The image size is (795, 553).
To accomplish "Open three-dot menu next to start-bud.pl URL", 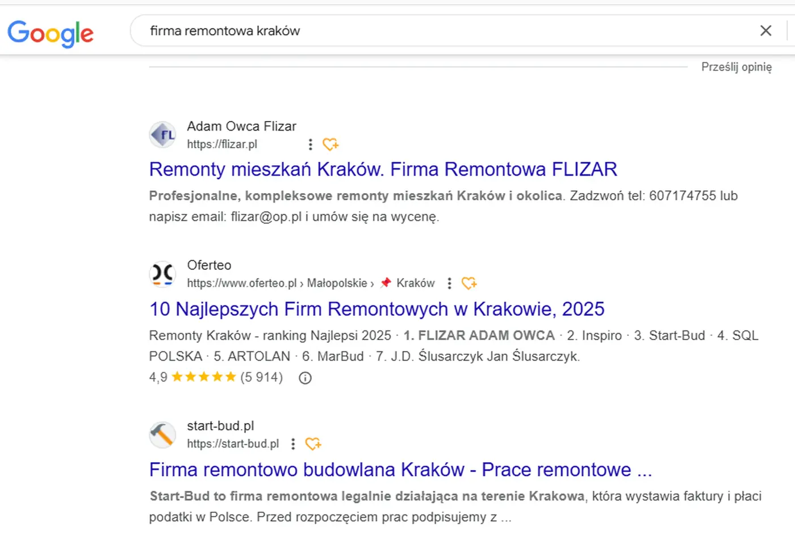I will click(x=293, y=444).
